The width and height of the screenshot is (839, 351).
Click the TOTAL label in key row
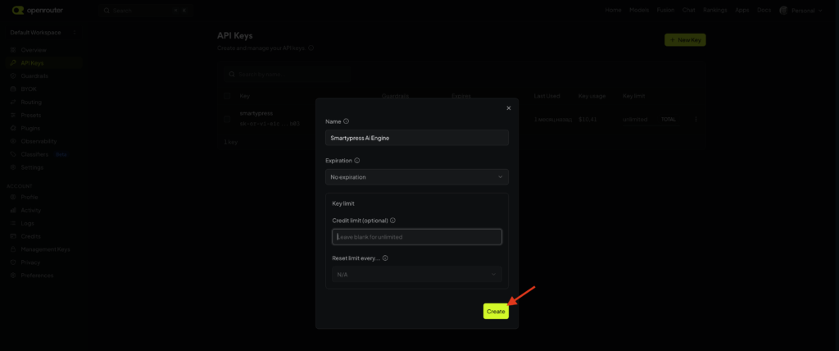[x=669, y=119]
